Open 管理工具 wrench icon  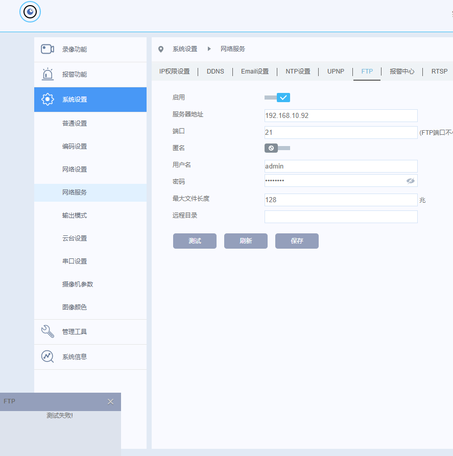point(47,331)
